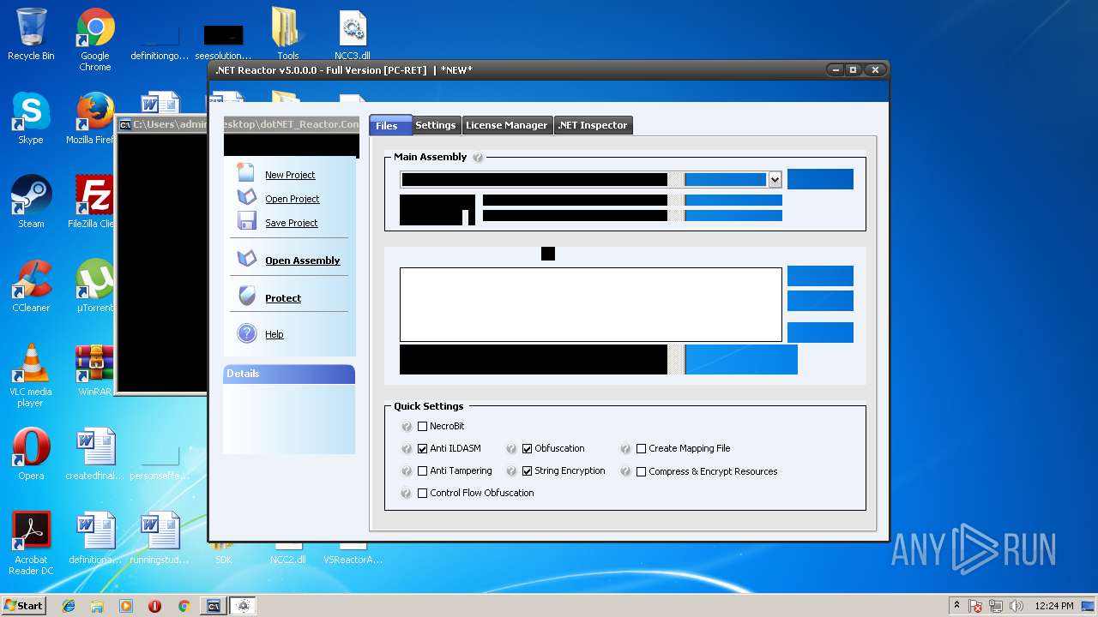
Task: Click the Open Project icon
Action: pos(247,197)
